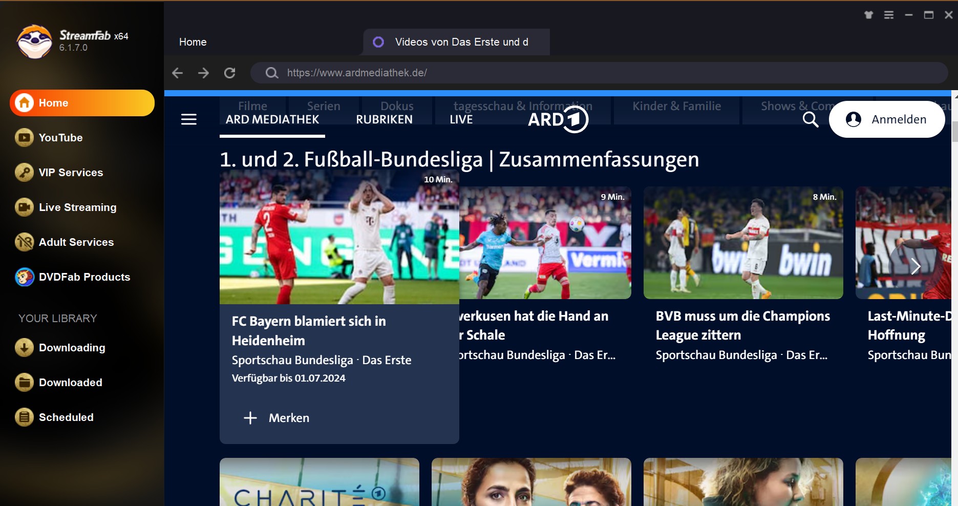Go forward with the forward arrow
Image resolution: width=958 pixels, height=506 pixels.
(203, 73)
